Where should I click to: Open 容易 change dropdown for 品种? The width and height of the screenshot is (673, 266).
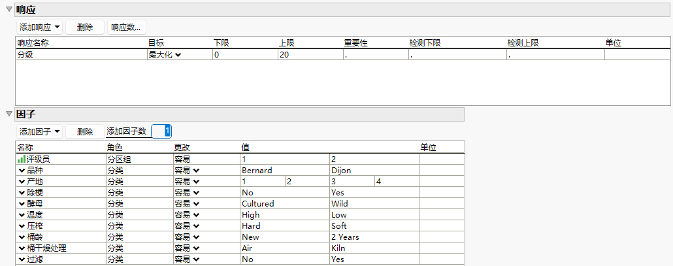click(x=187, y=171)
